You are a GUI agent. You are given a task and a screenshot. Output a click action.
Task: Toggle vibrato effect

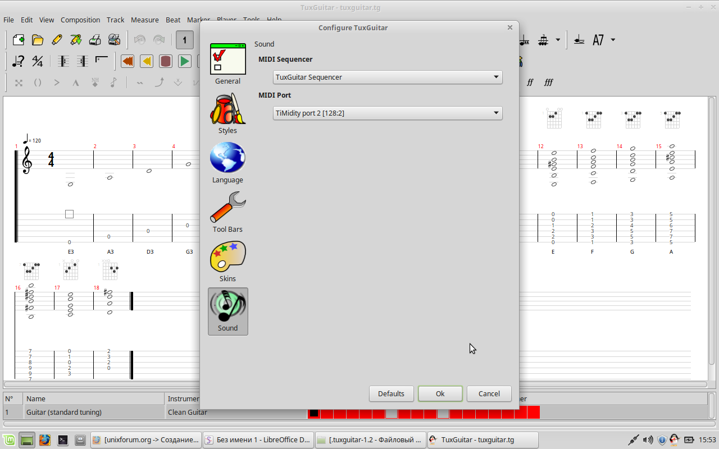(140, 83)
